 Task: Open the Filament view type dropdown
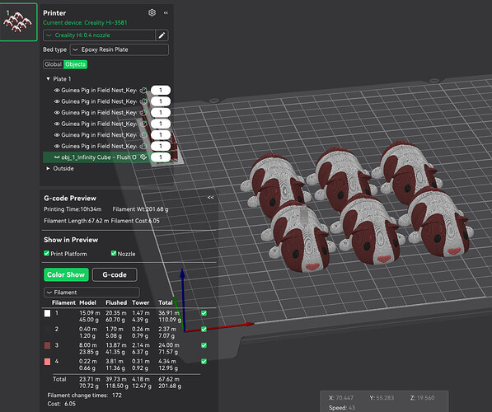[x=91, y=293]
